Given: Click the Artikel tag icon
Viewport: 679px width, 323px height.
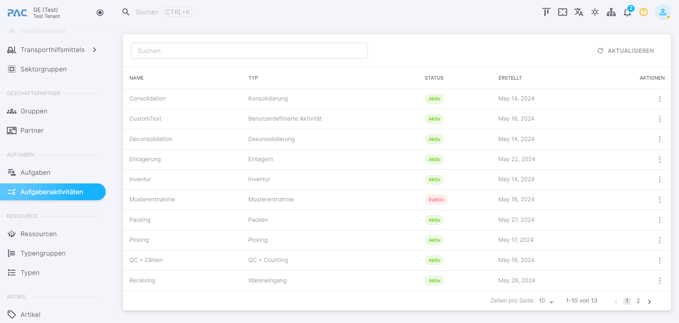Looking at the screenshot, I should click(12, 315).
